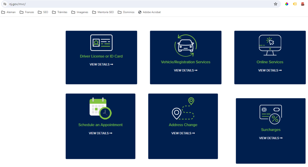308x167 pixels.
Task: Click the colorful circle browser extension icon
Action: (286, 4)
